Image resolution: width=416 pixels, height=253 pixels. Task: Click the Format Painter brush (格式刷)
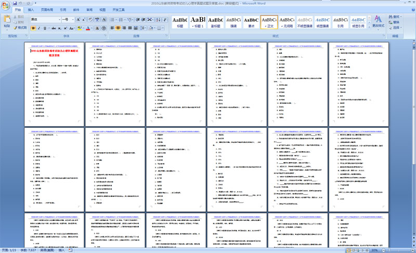[x=20, y=28]
